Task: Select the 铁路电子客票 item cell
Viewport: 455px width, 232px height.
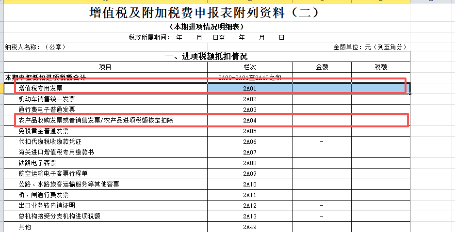Action: point(105,163)
